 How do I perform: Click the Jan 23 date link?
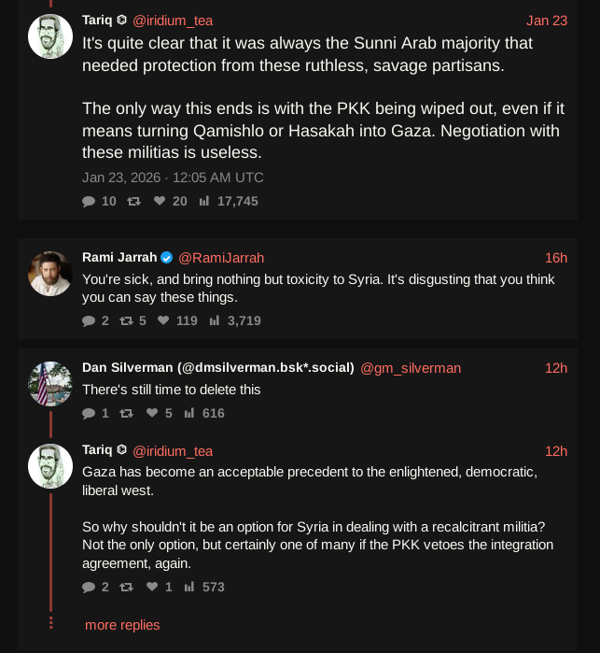[x=546, y=21]
